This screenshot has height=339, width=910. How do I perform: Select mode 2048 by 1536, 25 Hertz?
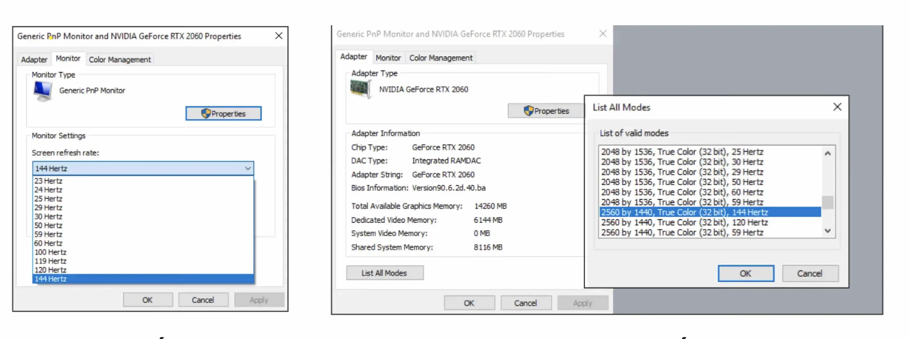[x=710, y=152]
